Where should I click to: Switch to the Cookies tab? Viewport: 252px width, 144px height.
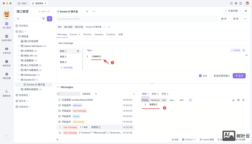tap(111, 35)
